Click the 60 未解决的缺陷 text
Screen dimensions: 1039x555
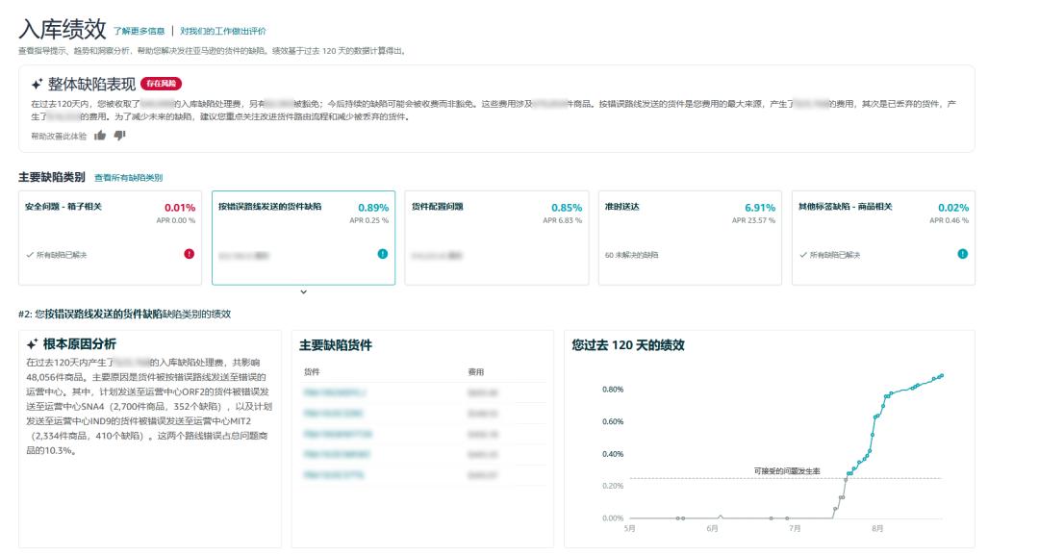click(x=631, y=255)
